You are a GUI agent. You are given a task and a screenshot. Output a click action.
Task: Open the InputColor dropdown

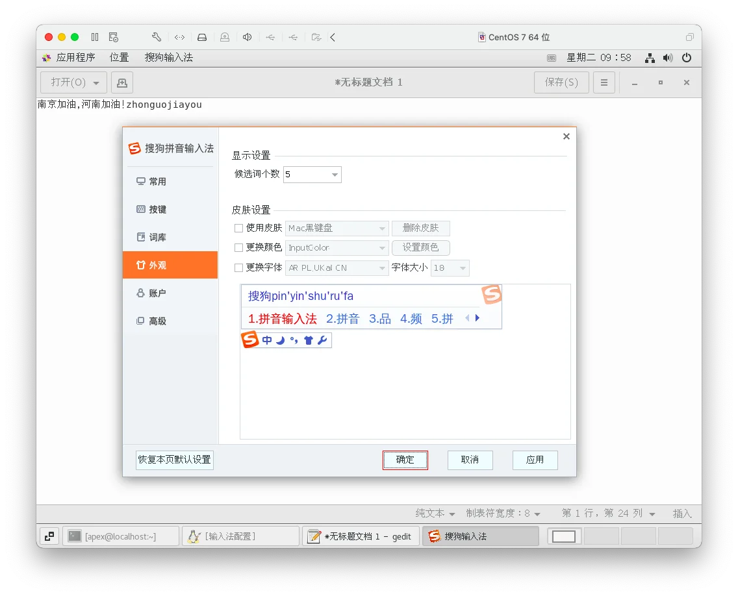tap(337, 247)
